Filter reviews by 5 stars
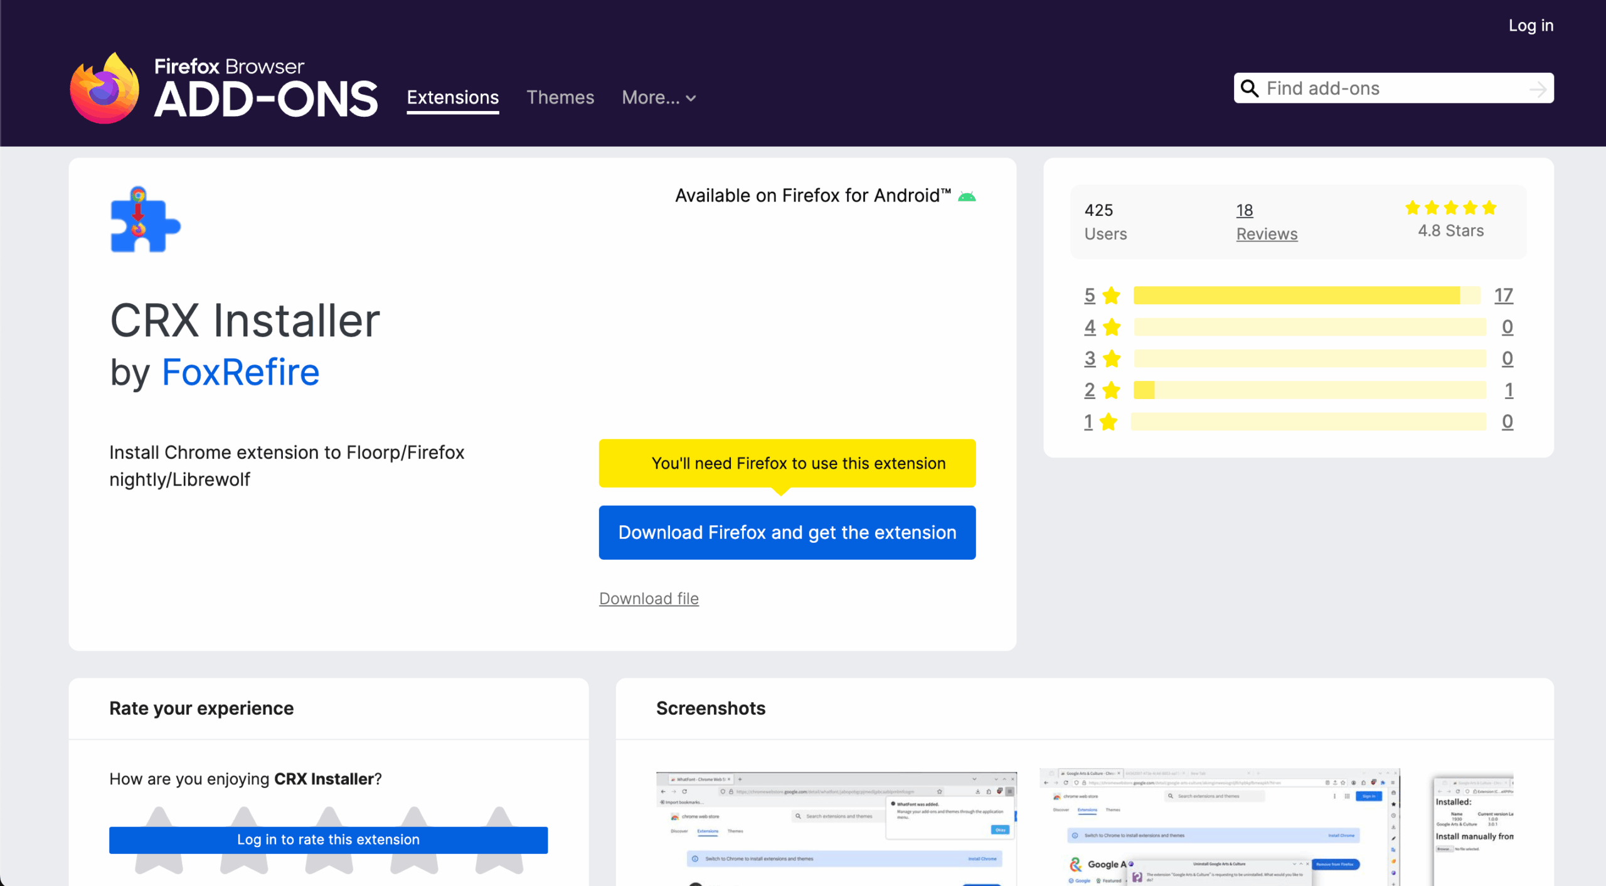This screenshot has width=1606, height=886. coord(1102,296)
